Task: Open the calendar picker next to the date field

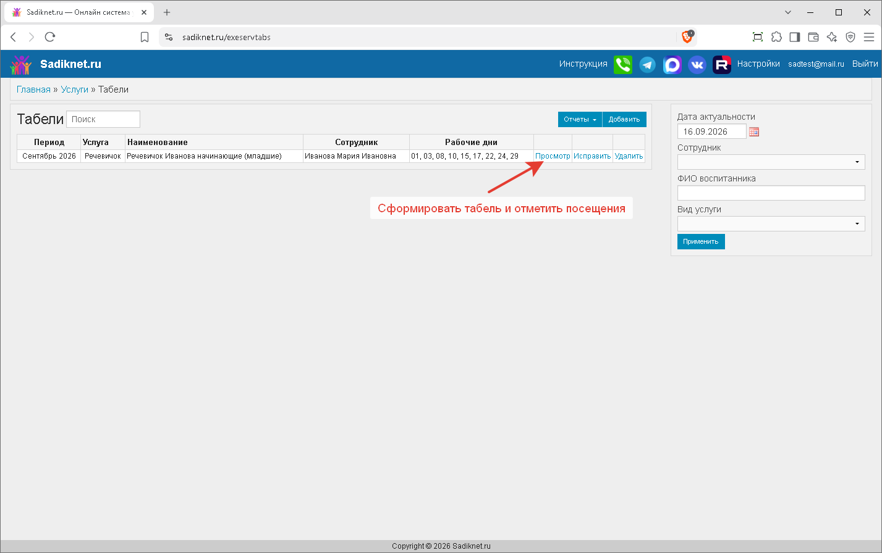Action: click(754, 131)
